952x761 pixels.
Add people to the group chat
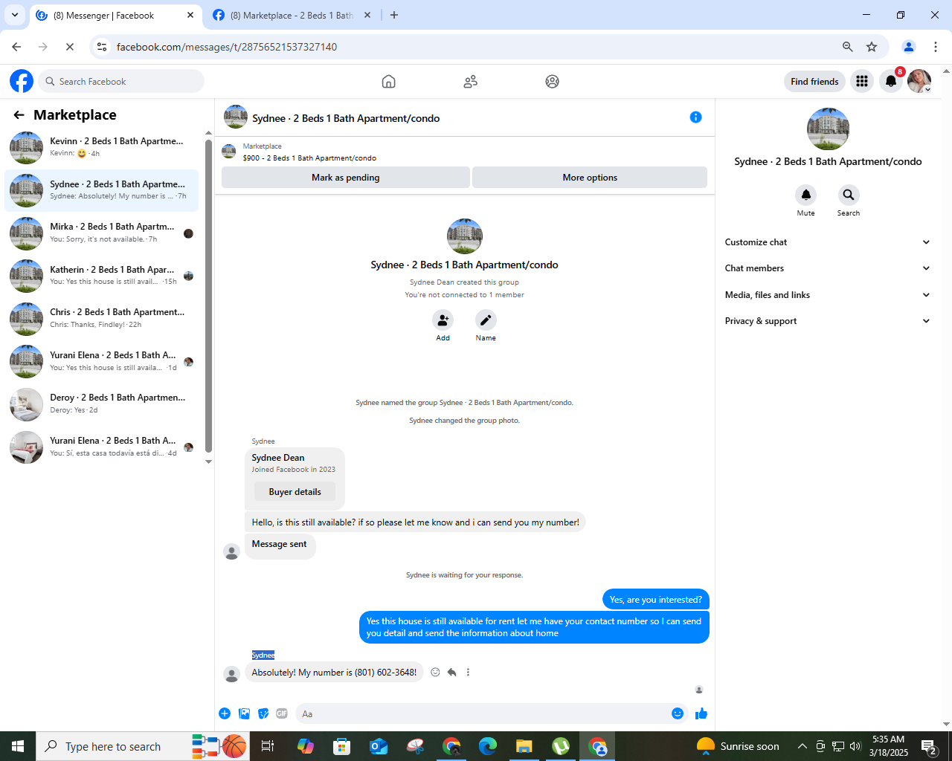[x=443, y=320]
